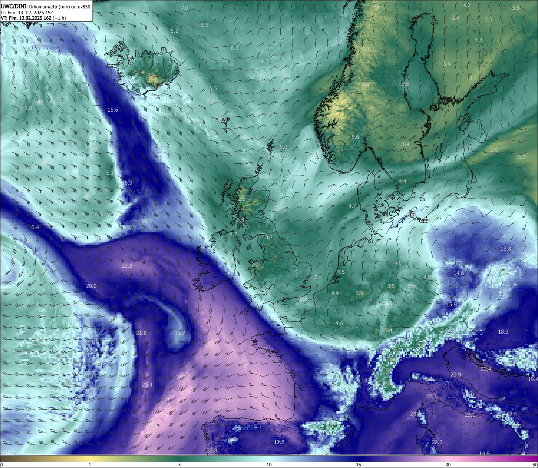Click the UWC/DINI Úrkomumætti title text
The height and width of the screenshot is (468, 538).
[x=46, y=7]
